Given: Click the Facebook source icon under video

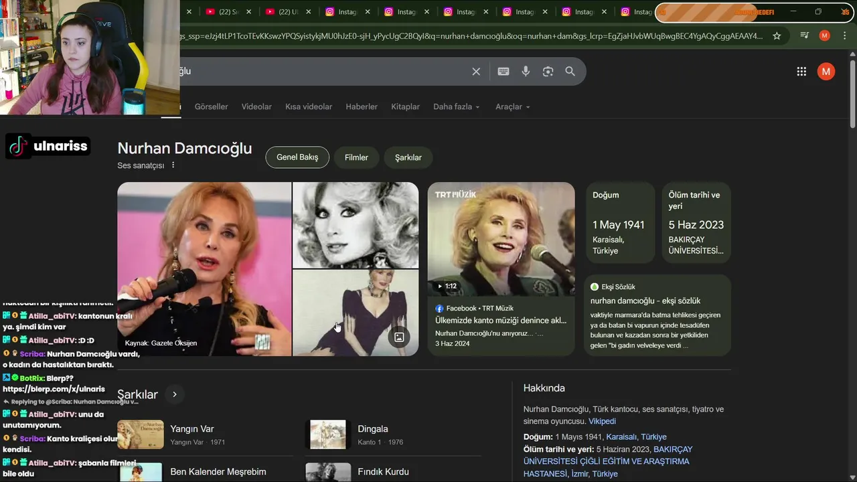Looking at the screenshot, I should click(x=439, y=309).
